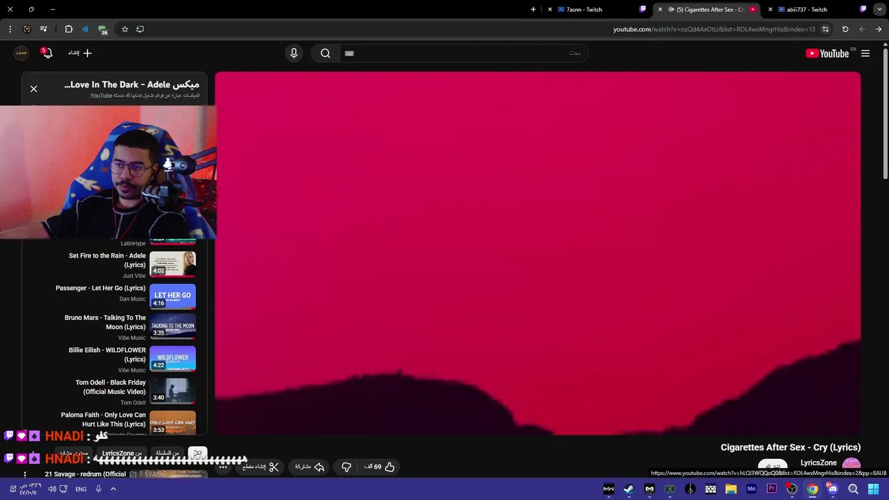Expand hidden tray icons chevron
This screenshot has width=889, height=500.
(113, 489)
